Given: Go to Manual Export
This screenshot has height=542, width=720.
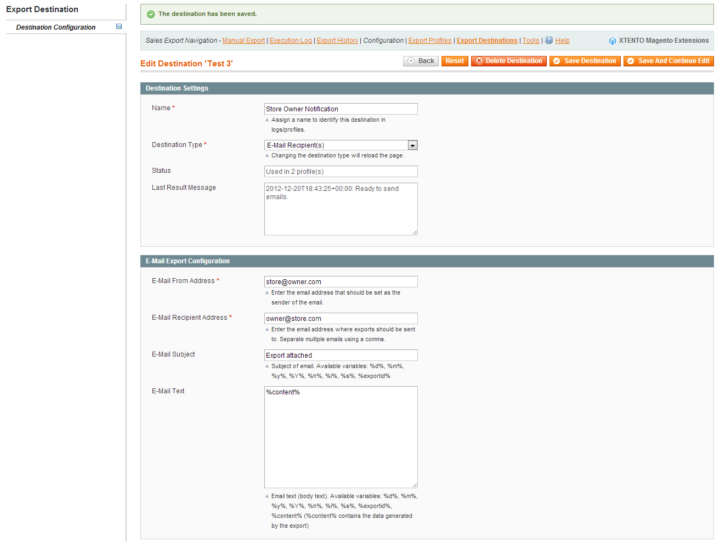Looking at the screenshot, I should pyautogui.click(x=243, y=41).
